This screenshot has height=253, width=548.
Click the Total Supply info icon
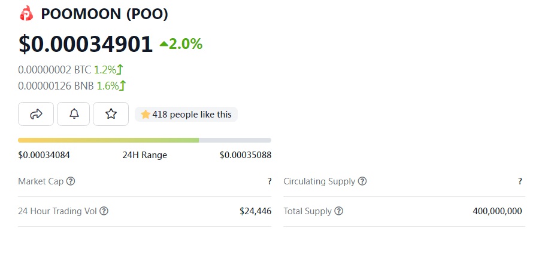click(338, 211)
